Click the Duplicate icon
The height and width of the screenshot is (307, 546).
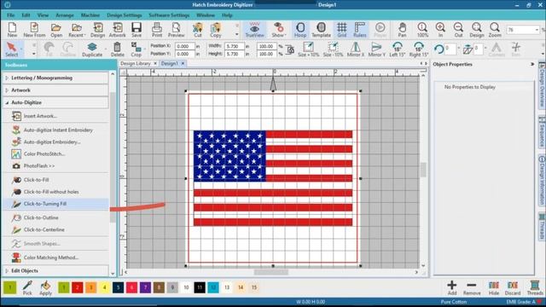[x=92, y=49]
